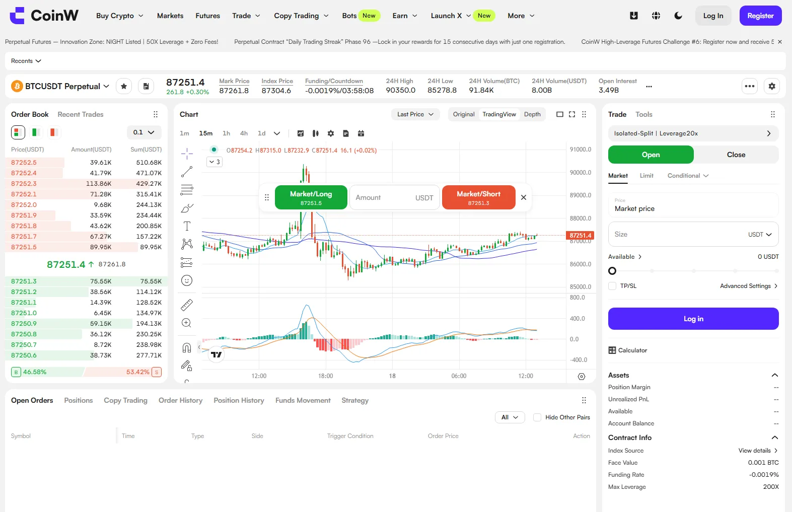Change candlestick chart style
Image resolution: width=792 pixels, height=512 pixels.
(x=316, y=133)
